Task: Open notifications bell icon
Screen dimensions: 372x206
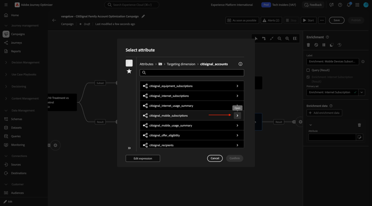Action: [x=349, y=5]
